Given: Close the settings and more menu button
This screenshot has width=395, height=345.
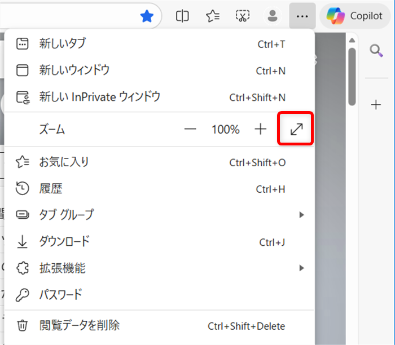Looking at the screenshot, I should [302, 16].
